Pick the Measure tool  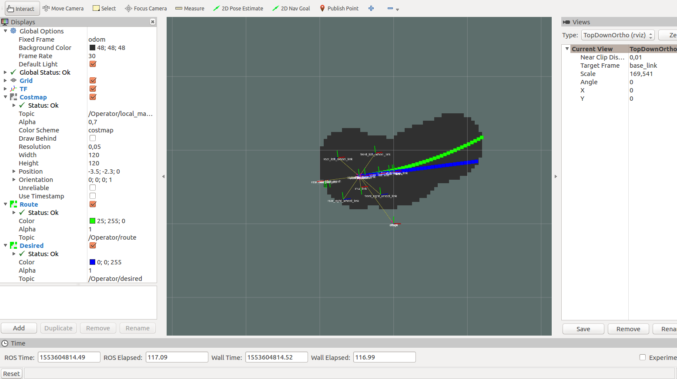[190, 8]
